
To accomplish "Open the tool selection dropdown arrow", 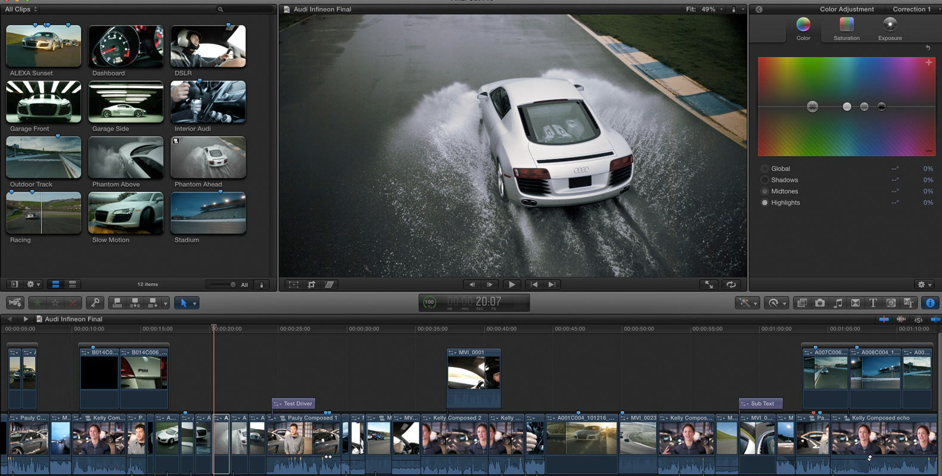I will point(194,303).
